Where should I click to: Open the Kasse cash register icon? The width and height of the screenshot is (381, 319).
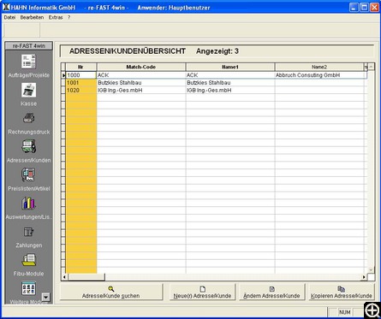28,90
